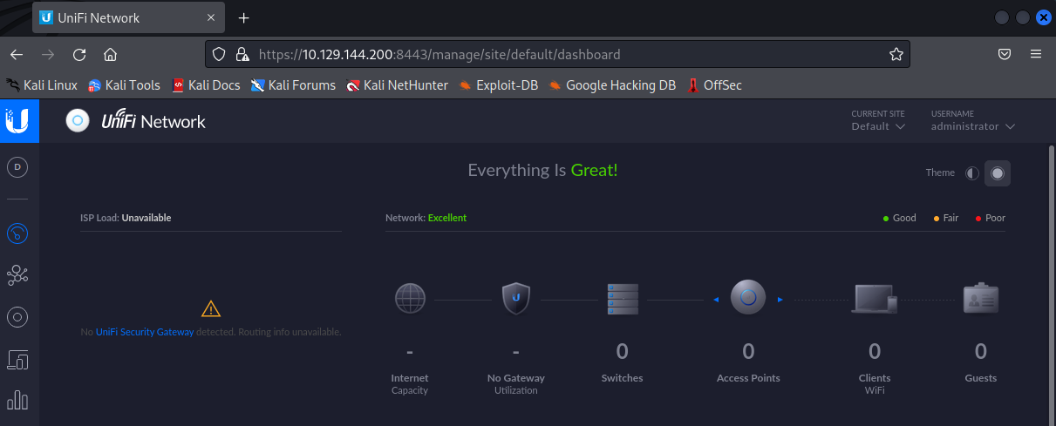
Task: Click the Internet Capacity label
Action: point(410,384)
